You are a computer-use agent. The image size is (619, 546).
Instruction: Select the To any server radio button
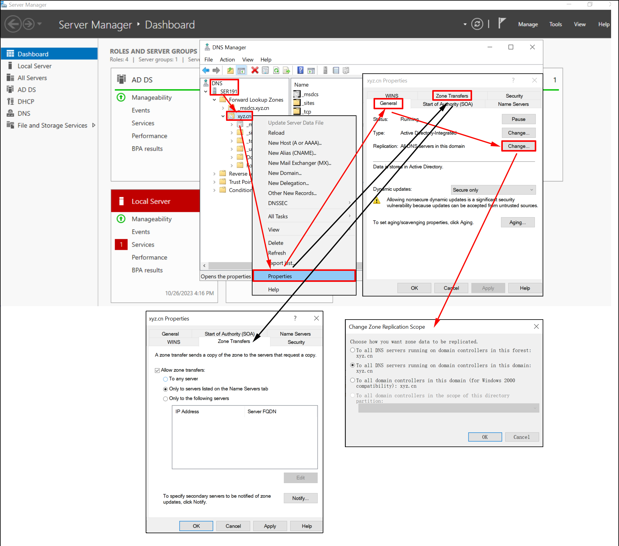pyautogui.click(x=165, y=379)
